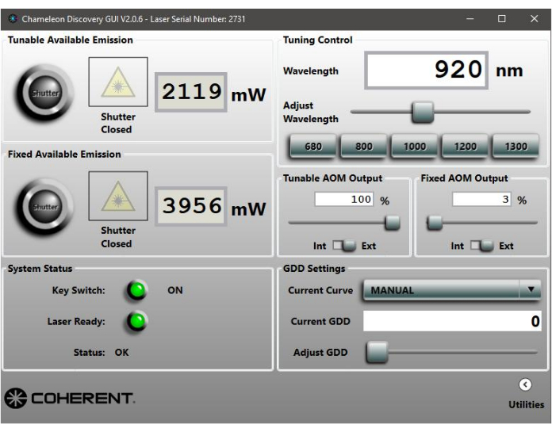
Task: Minimize the Chameleon Discovery window
Action: 470,19
